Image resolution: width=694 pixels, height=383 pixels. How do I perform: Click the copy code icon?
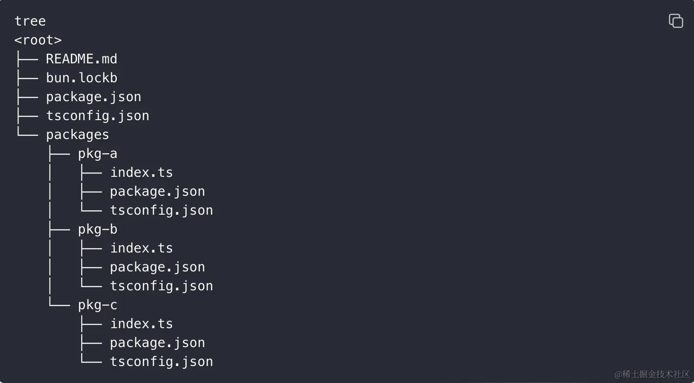676,21
